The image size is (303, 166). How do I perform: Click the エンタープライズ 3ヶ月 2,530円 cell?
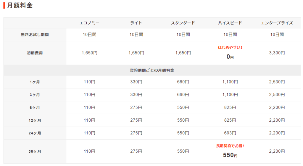pos(277,94)
